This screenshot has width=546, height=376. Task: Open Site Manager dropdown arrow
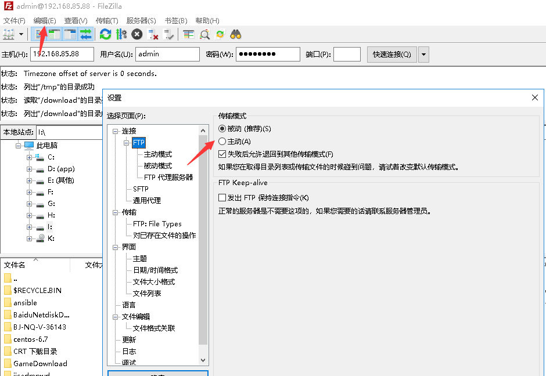[x=21, y=34]
